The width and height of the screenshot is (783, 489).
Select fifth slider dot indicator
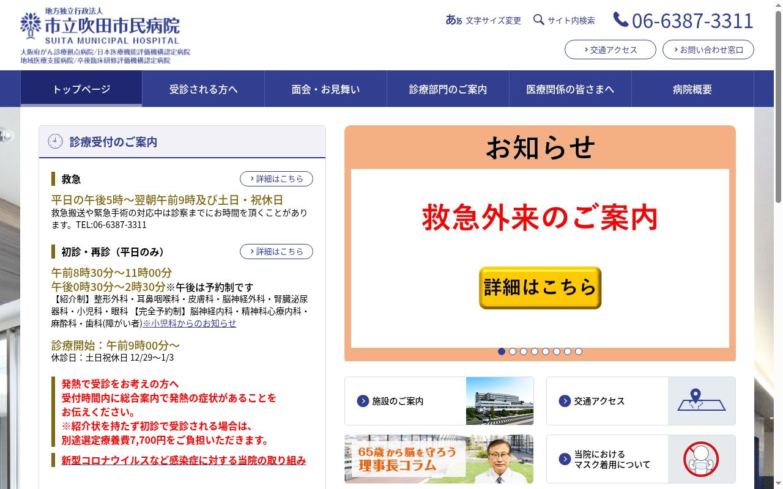click(x=546, y=351)
